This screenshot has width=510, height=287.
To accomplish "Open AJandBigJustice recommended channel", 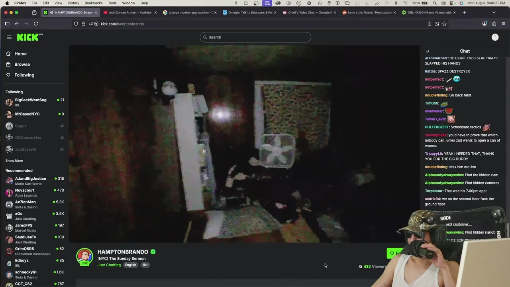I will [x=35, y=181].
